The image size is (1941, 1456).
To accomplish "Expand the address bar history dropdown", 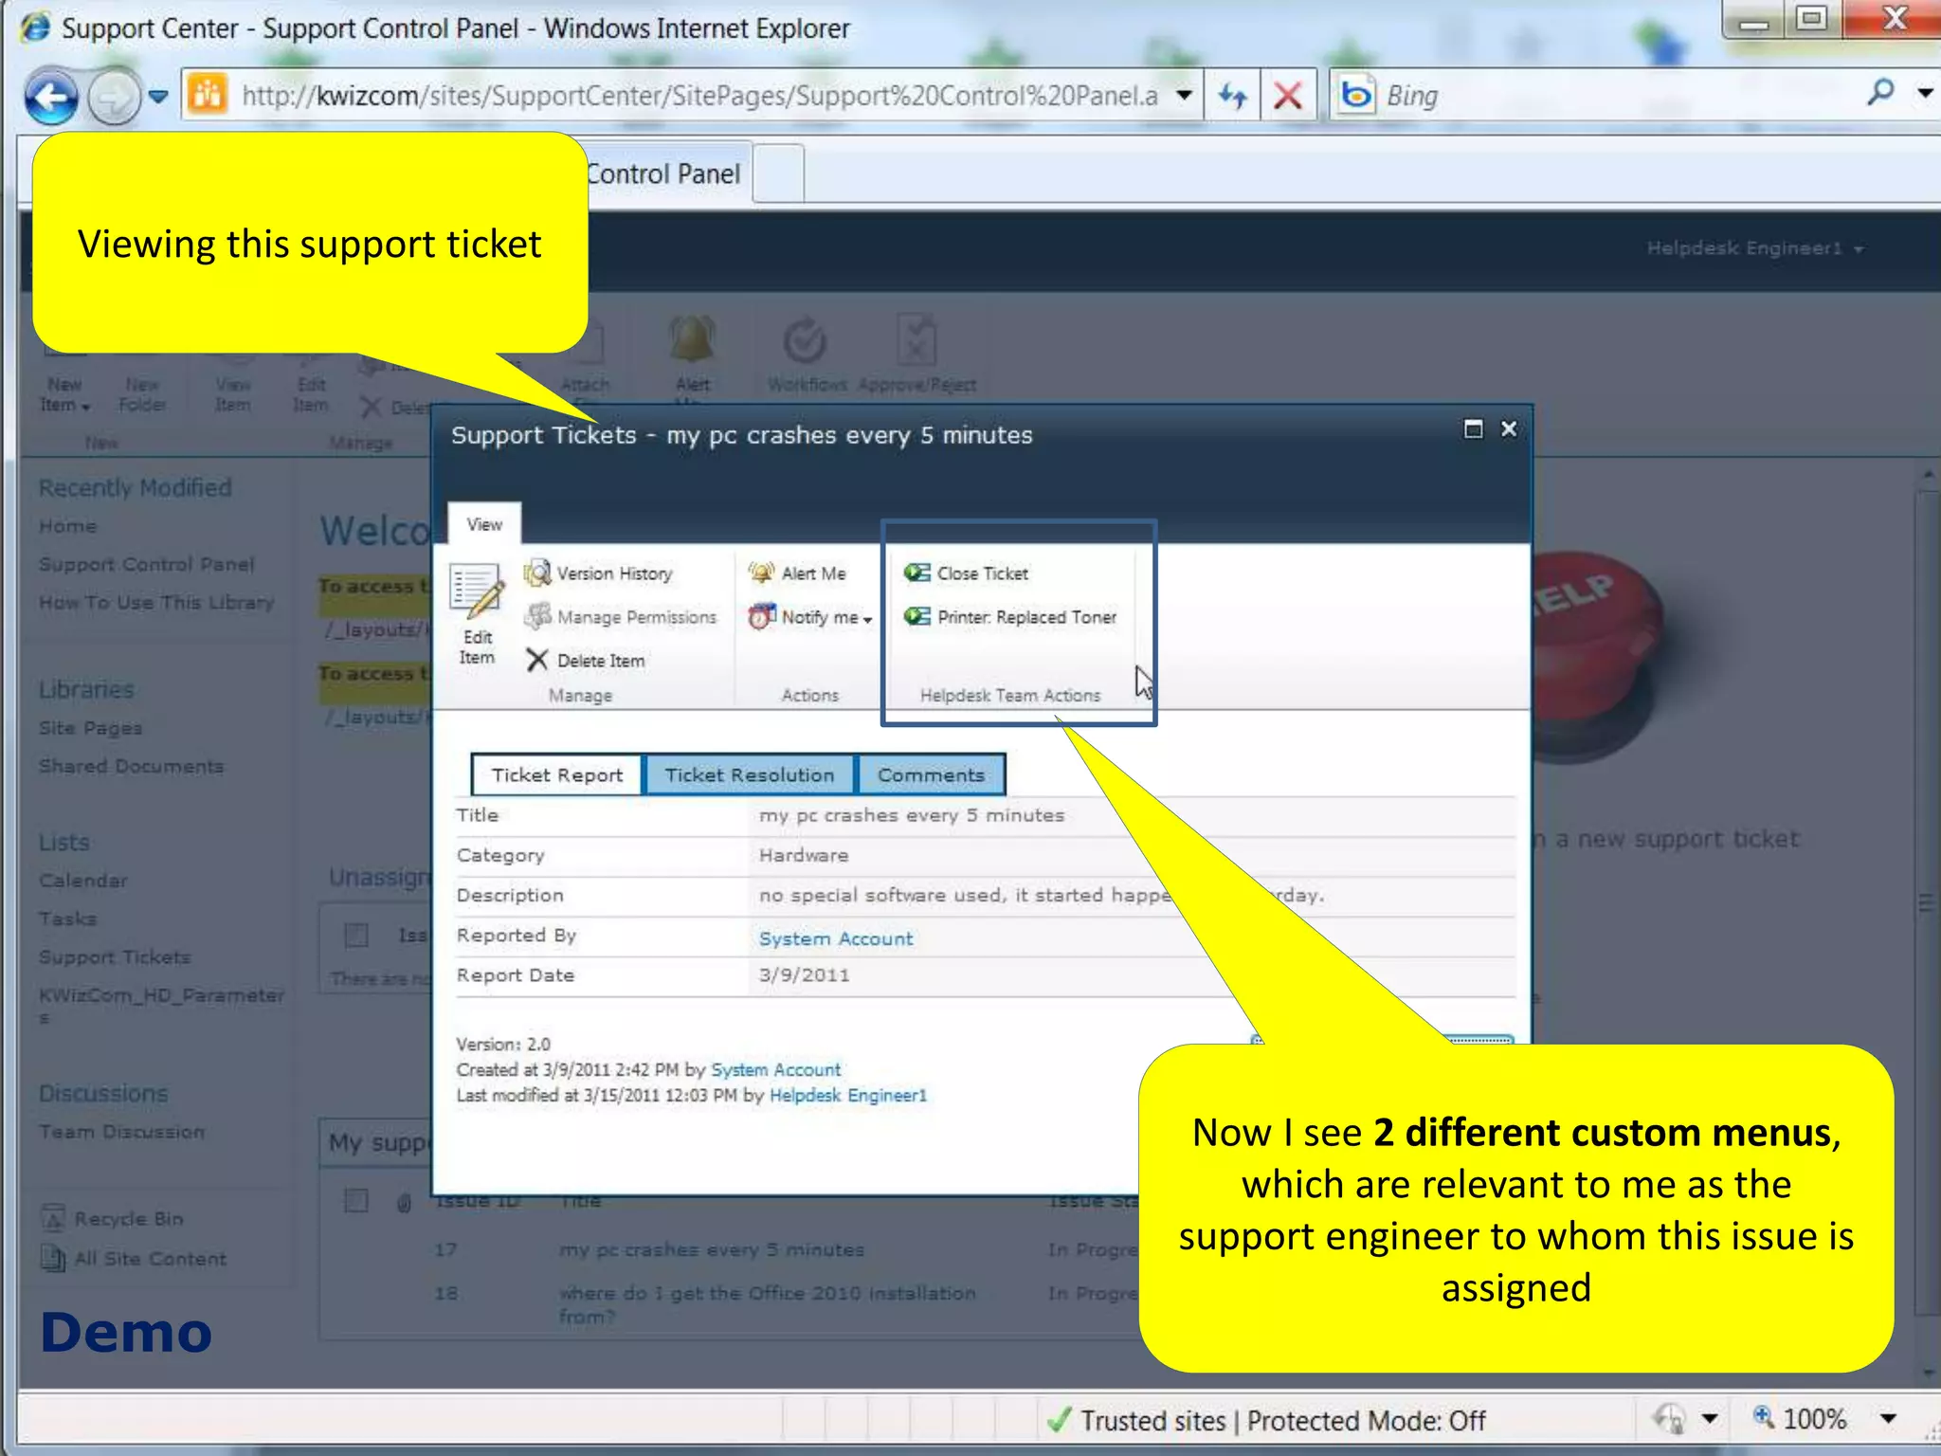I will point(1184,96).
